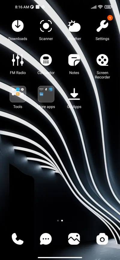Open the Downloads app
Image resolution: width=120 pixels, height=260 pixels.
18,26
